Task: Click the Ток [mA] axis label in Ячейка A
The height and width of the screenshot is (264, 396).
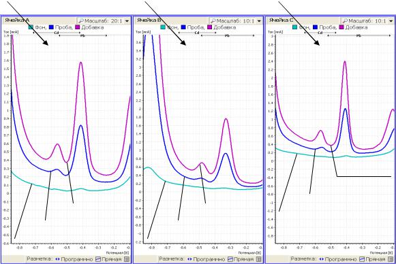Action: click(x=11, y=32)
